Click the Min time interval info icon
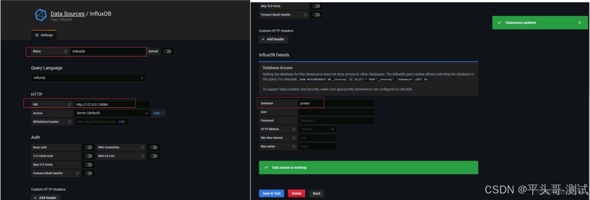Screen dimensions: 590x200 [294, 138]
